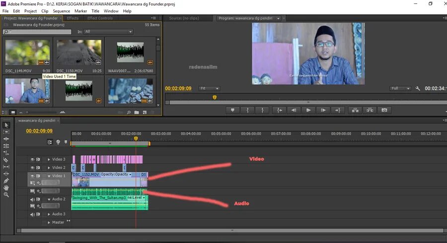
Task: Open the Fit zoom level dropdown
Action: coord(209,88)
